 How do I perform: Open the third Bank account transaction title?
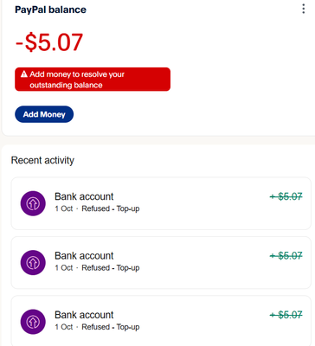pos(84,315)
